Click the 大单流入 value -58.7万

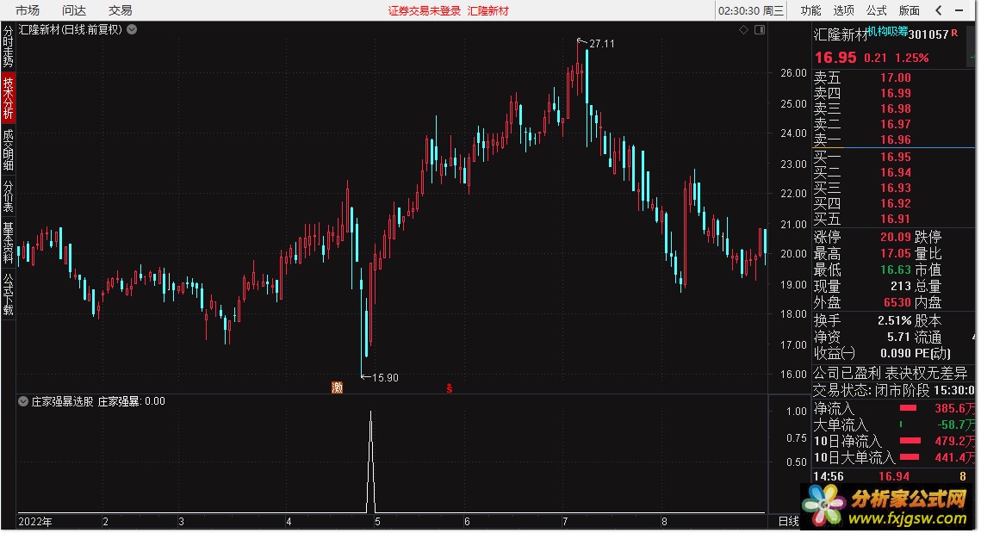click(x=956, y=425)
